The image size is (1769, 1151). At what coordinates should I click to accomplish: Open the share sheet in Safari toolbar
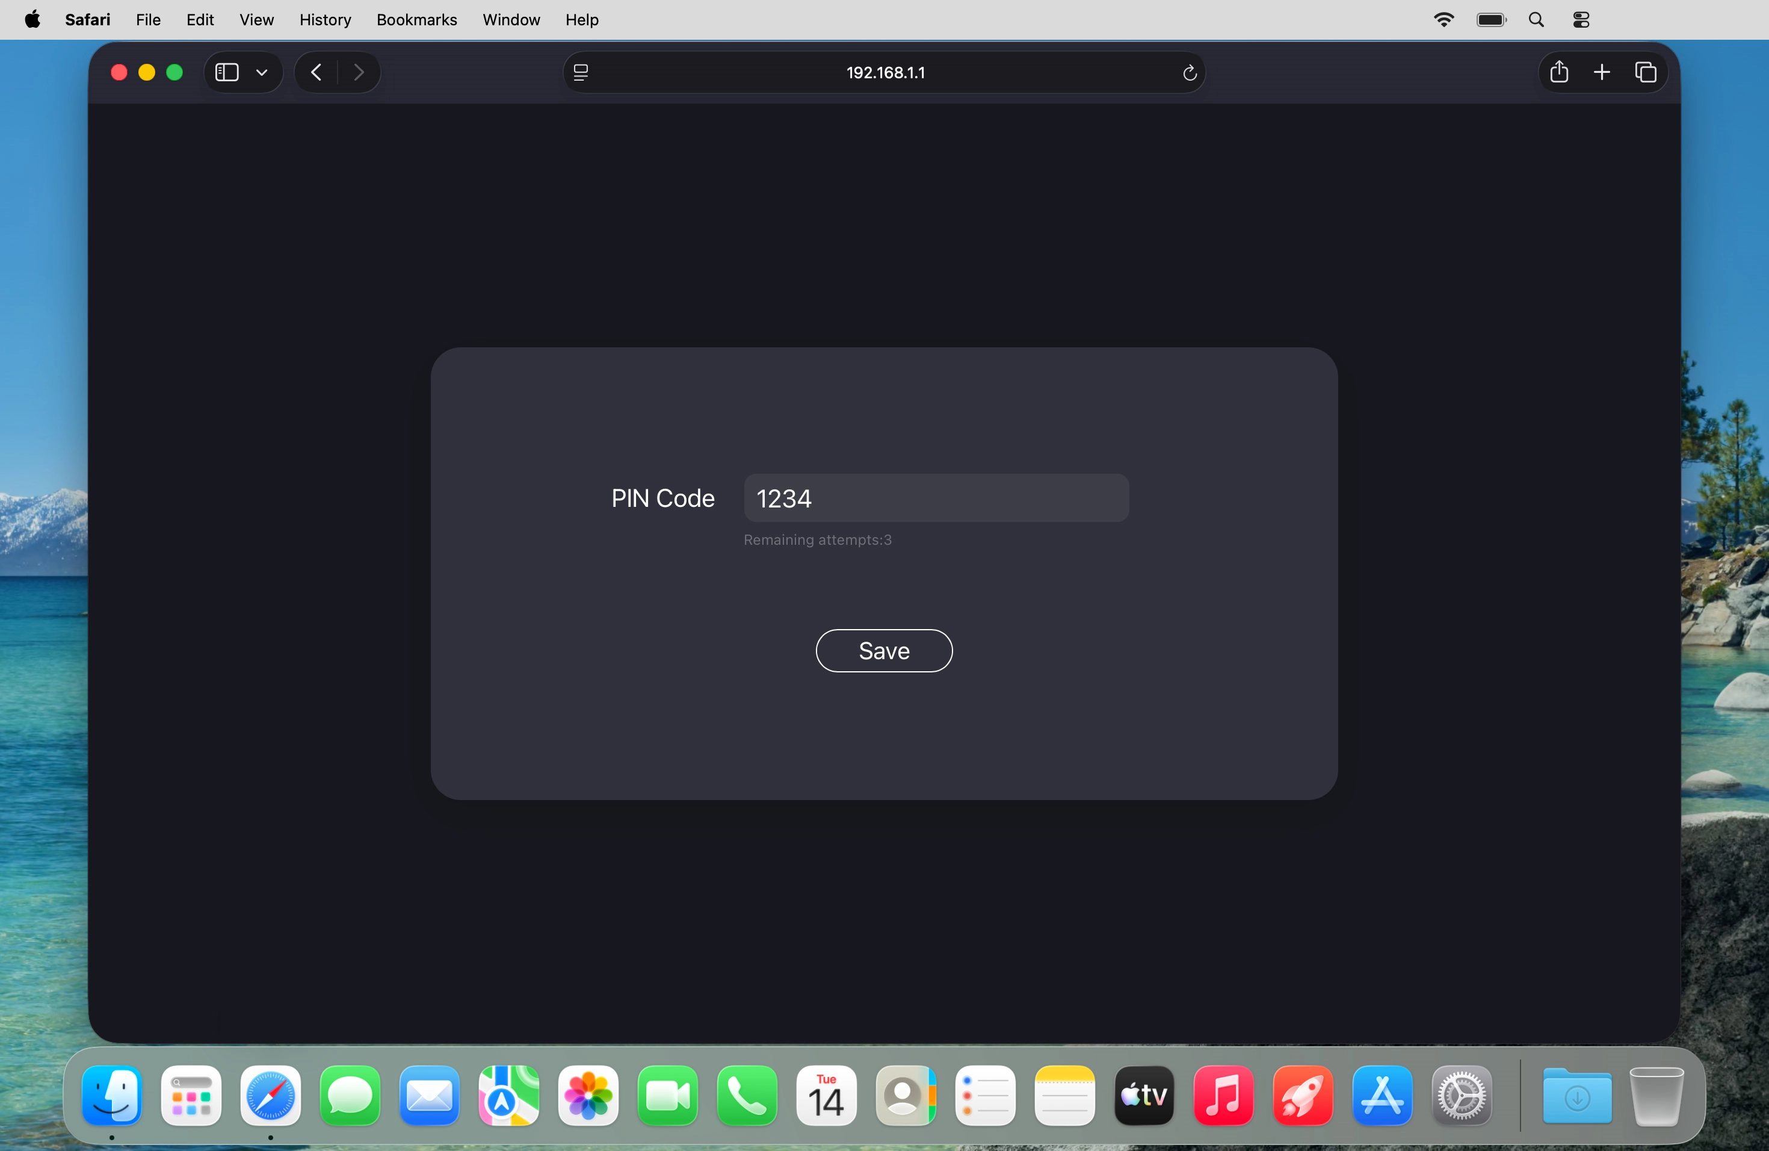(1558, 72)
